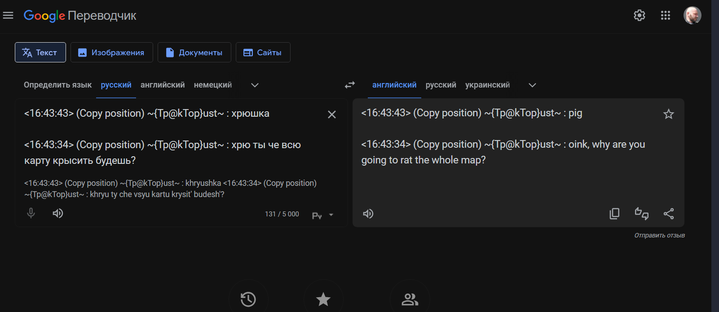Start voice input with the microphone
The height and width of the screenshot is (312, 719).
[x=31, y=213]
